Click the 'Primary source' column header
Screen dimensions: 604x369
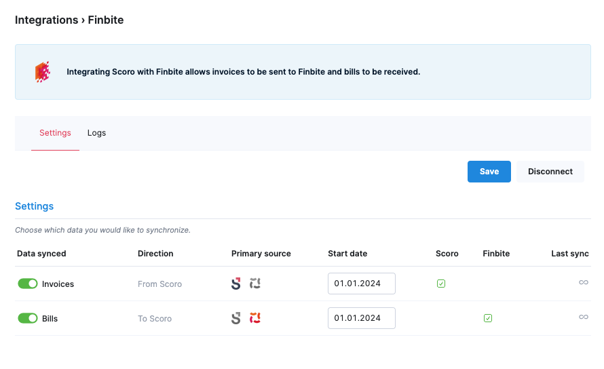(x=261, y=254)
